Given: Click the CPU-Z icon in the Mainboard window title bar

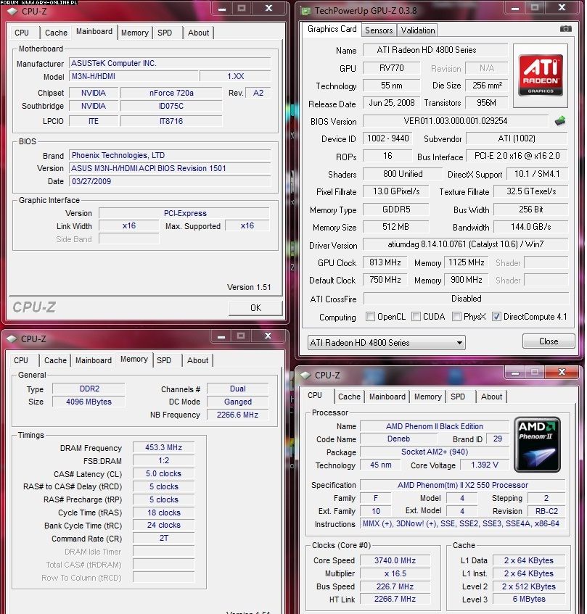Looking at the screenshot, I should click(x=12, y=11).
